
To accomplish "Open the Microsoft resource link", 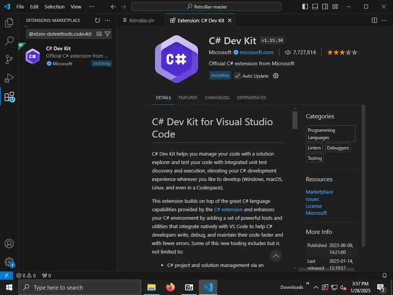I will tap(316, 213).
